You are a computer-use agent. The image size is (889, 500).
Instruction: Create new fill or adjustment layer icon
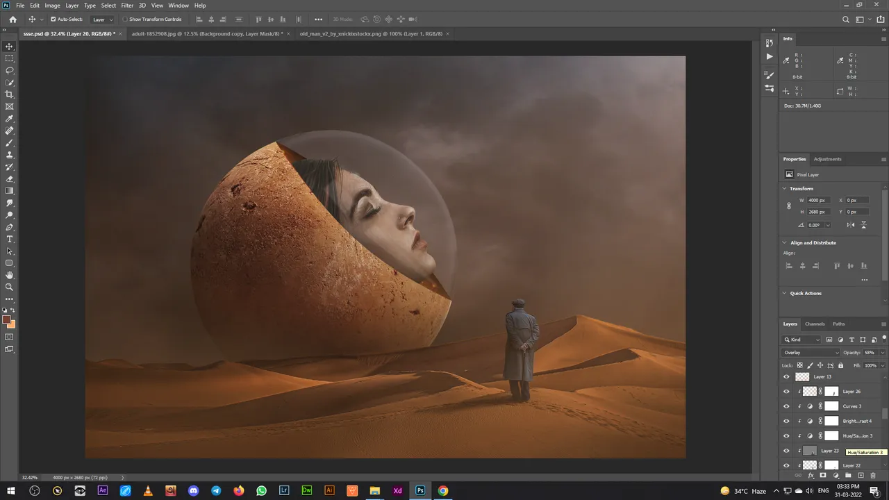click(836, 476)
